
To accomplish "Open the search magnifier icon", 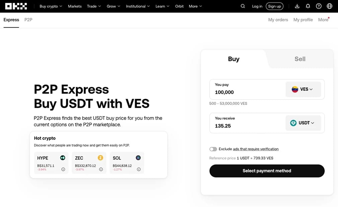I will coord(243,6).
